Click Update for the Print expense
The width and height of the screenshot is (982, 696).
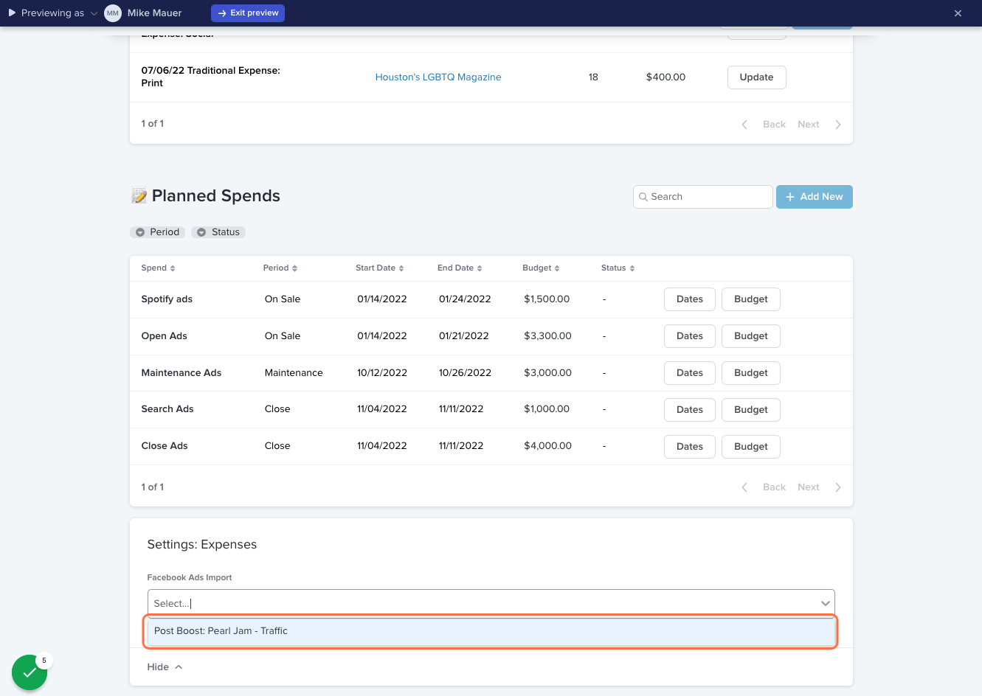(x=756, y=77)
